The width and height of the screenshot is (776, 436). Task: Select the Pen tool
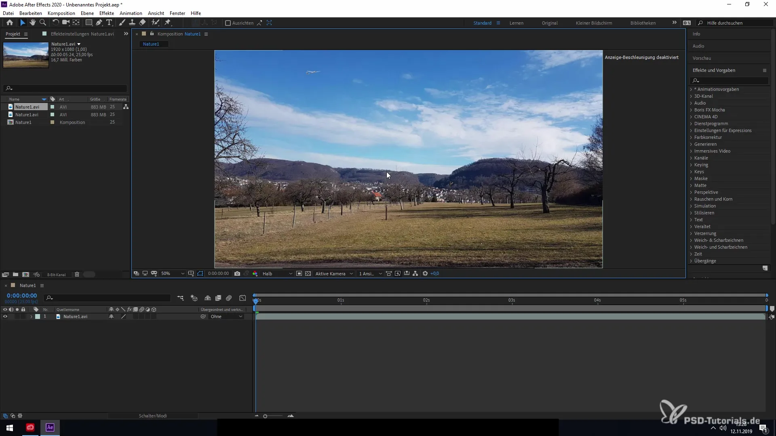tap(99, 23)
